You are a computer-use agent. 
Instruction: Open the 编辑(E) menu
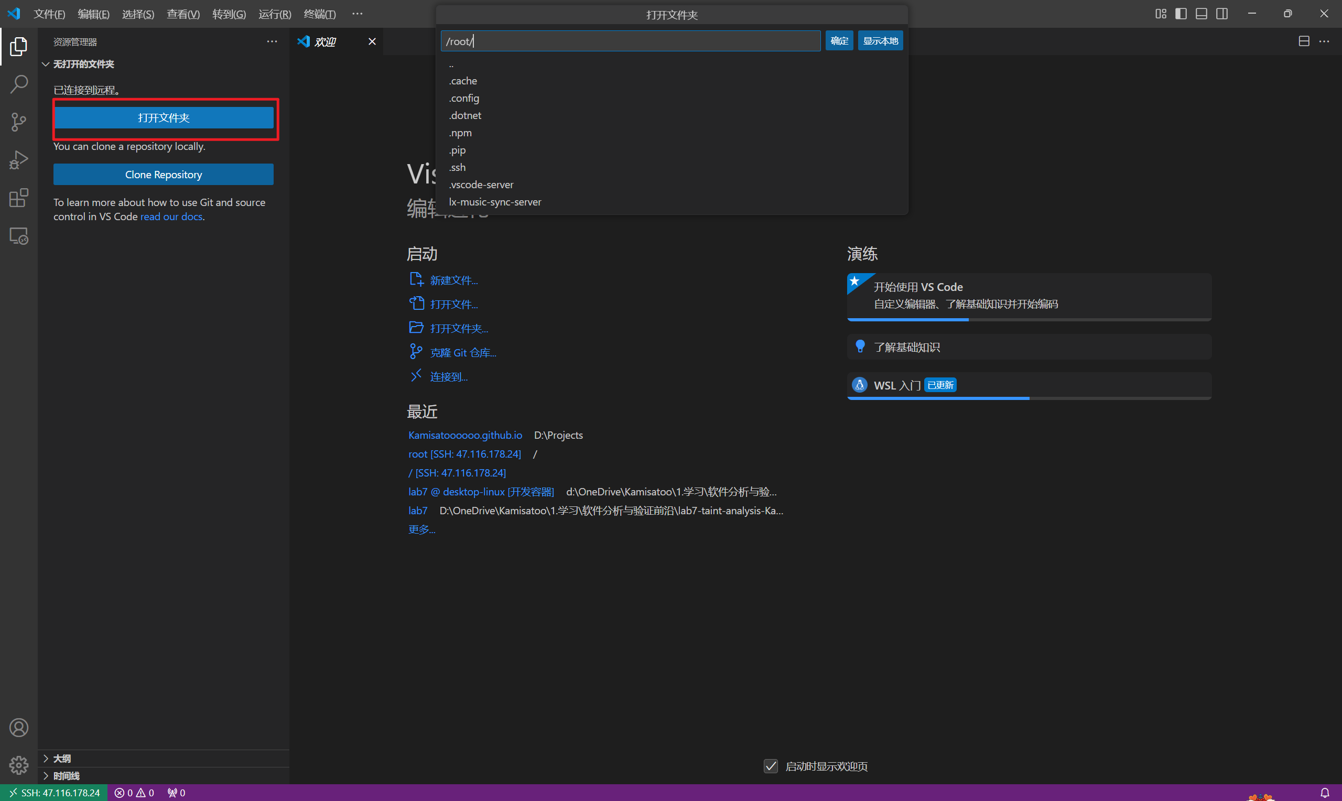[93, 14]
